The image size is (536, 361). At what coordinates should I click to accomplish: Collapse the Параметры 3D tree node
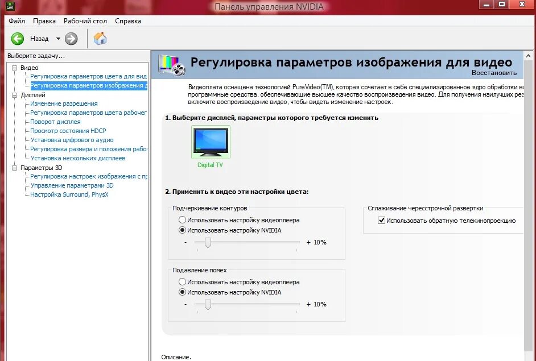tap(14, 168)
